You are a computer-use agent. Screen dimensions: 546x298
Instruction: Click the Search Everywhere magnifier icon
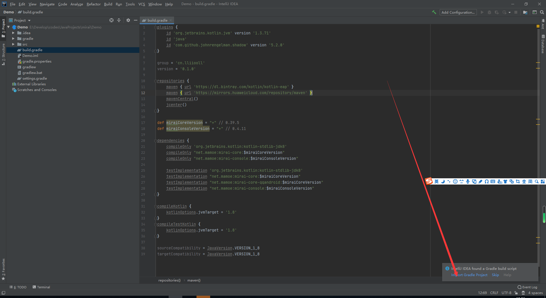pyautogui.click(x=542, y=12)
